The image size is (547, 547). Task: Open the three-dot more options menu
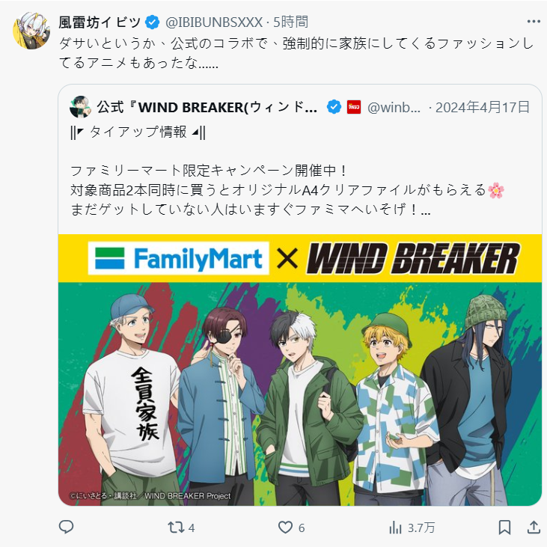pyautogui.click(x=534, y=22)
